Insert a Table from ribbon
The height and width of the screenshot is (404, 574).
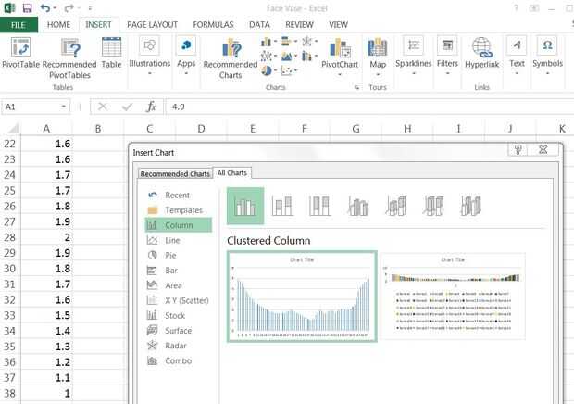[x=111, y=53]
